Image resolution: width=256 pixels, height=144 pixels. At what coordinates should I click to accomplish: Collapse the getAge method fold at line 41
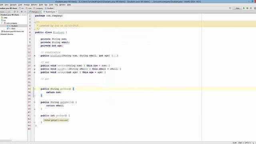pyautogui.click(x=34, y=116)
